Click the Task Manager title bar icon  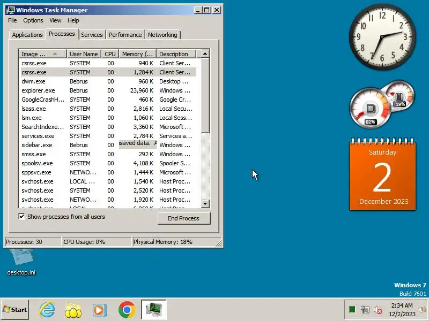(11, 10)
